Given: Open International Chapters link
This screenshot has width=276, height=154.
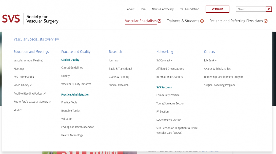Looking at the screenshot, I should point(169,77).
